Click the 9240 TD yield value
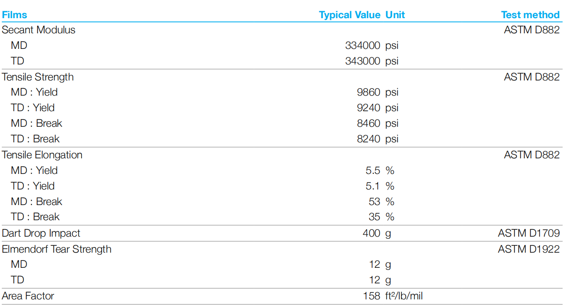The width and height of the screenshot is (564, 305). [x=368, y=108]
